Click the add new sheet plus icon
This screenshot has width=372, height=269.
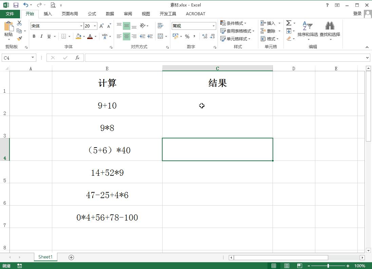[x=71, y=257]
